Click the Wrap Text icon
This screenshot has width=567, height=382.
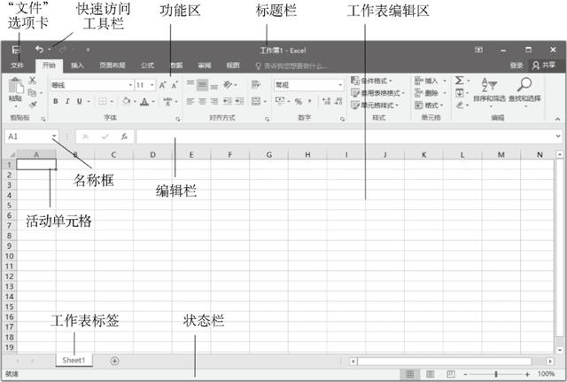[x=256, y=85]
